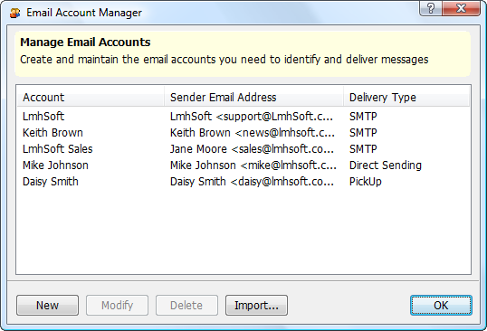Image resolution: width=487 pixels, height=331 pixels.
Task: Click the daisy@lmhsoft sender address cell
Action: pos(252,182)
